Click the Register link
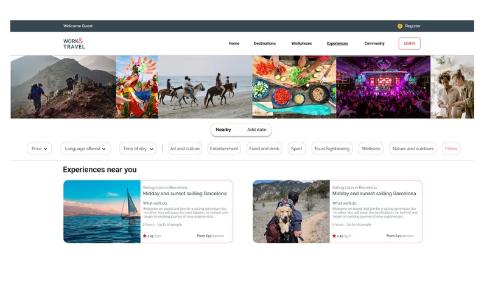Screen dimensions: 487x292 point(413,26)
